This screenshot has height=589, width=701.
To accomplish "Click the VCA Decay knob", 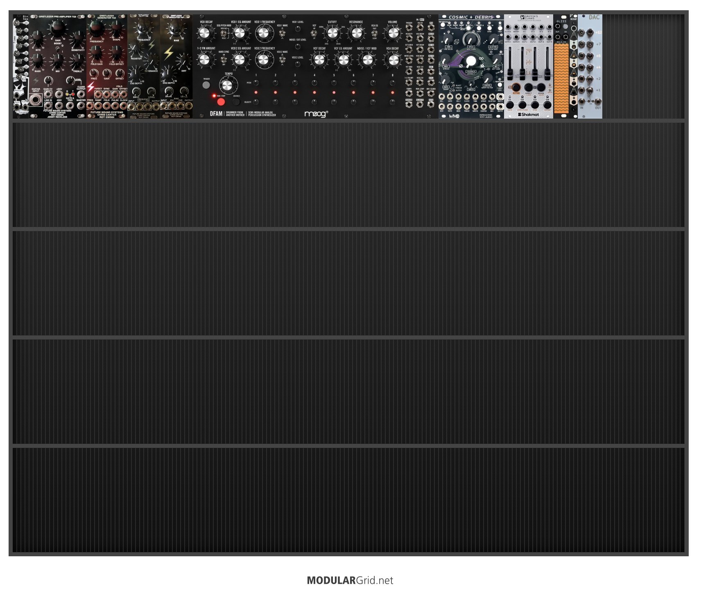I will pos(393,60).
